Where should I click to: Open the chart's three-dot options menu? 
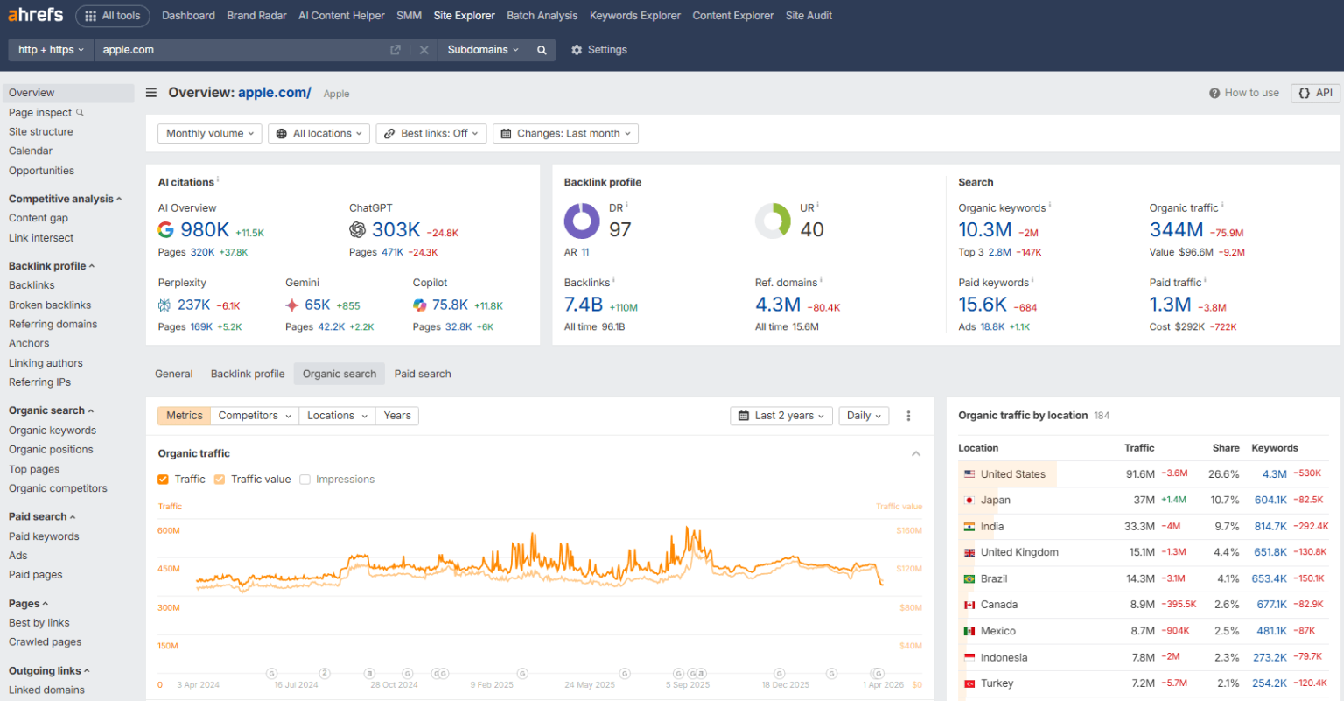(909, 416)
